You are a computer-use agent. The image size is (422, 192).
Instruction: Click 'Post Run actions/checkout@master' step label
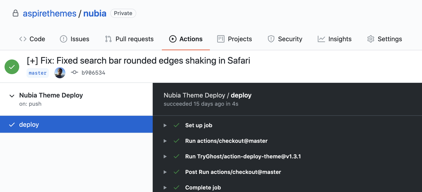[233, 172]
